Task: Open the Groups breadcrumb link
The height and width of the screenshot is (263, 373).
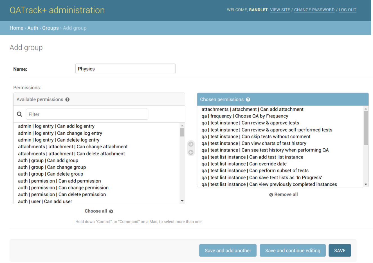Action: 50,28
